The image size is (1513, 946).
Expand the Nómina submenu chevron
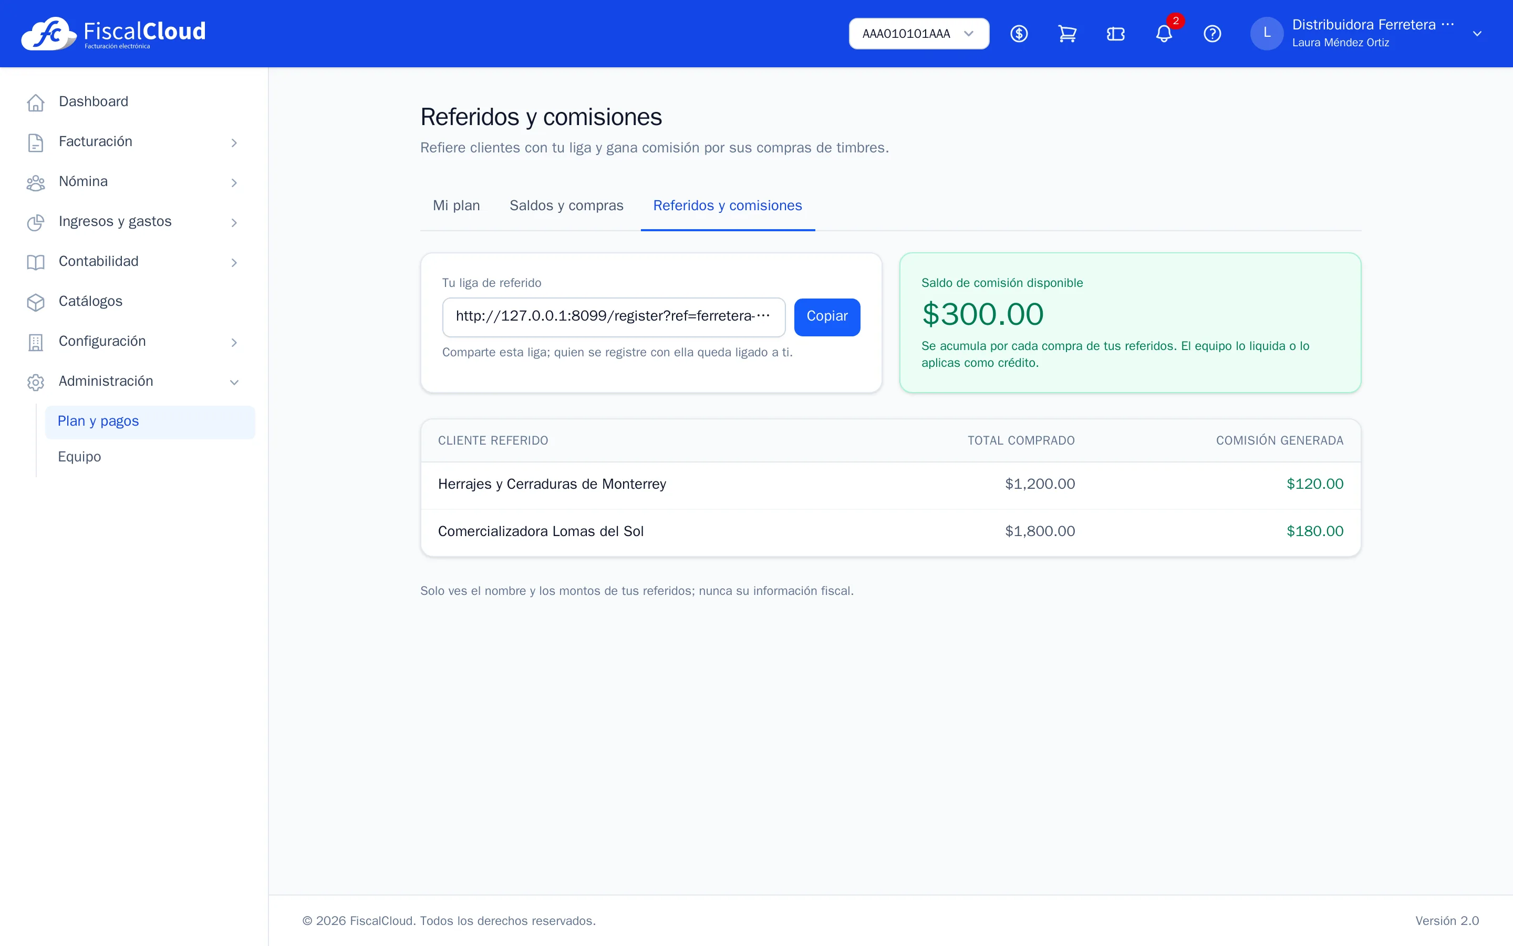pos(234,183)
